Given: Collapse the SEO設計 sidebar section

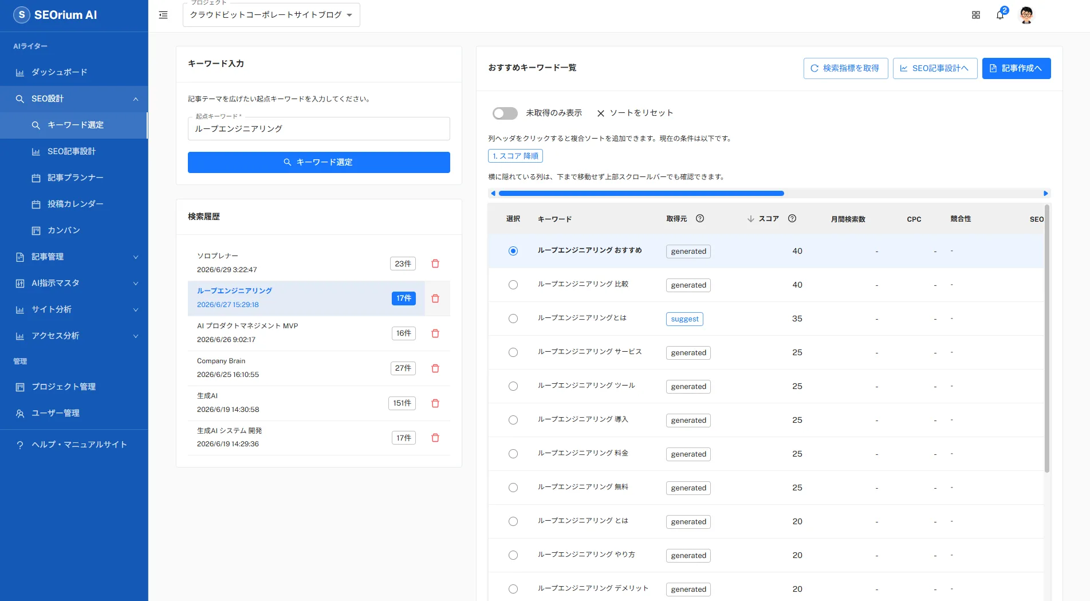Looking at the screenshot, I should [74, 99].
